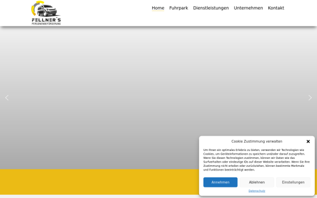Open cookie Einstellungen button

click(293, 182)
